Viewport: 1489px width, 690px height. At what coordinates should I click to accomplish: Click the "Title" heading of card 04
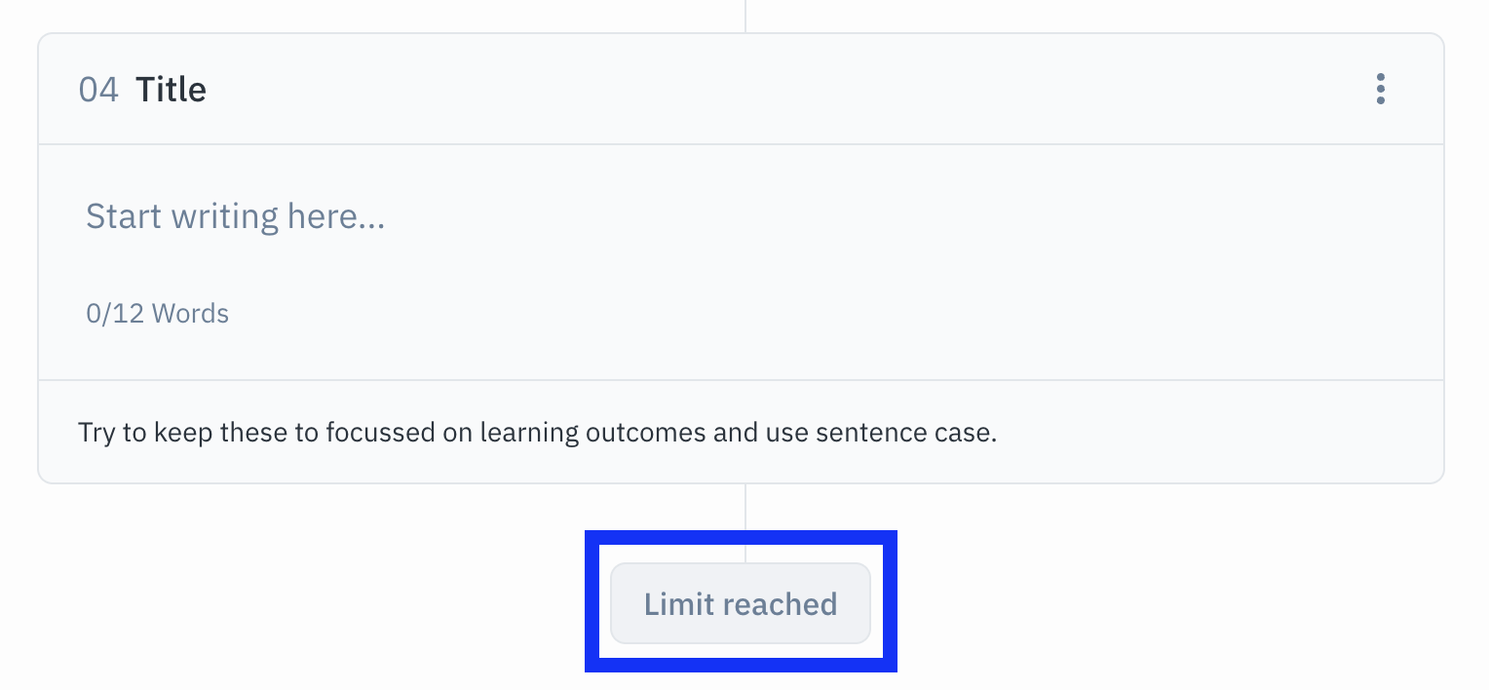[171, 90]
